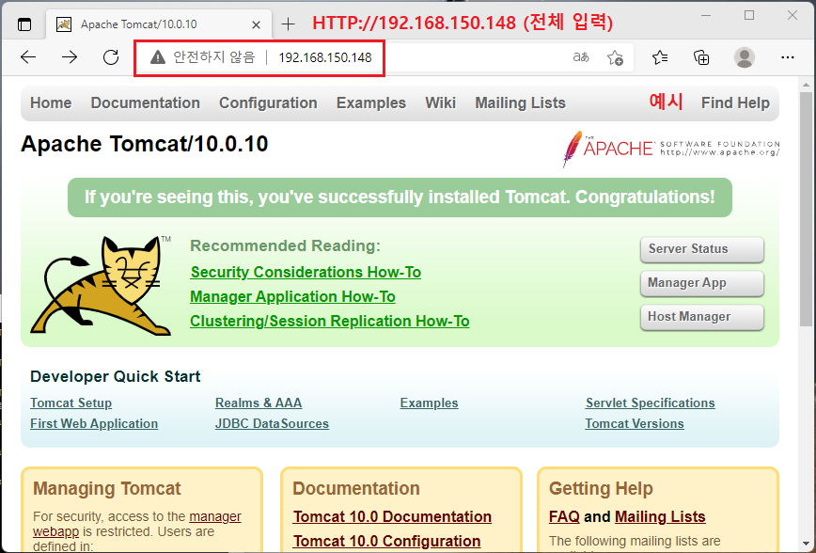This screenshot has height=553, width=816.
Task: Go forward to next page
Action: pyautogui.click(x=70, y=57)
